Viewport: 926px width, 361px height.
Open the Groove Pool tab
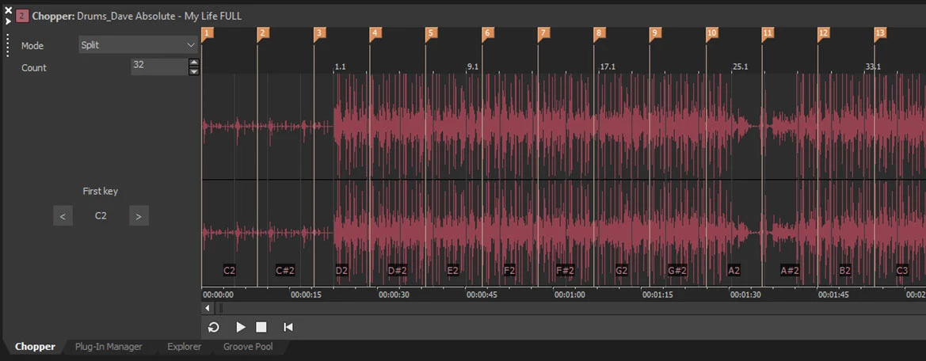[x=250, y=347]
